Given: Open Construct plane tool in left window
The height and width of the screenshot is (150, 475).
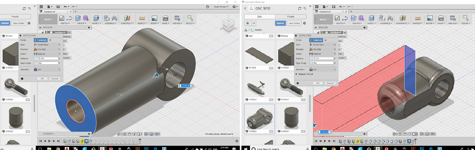Looking at the screenshot, I should pos(127,18).
